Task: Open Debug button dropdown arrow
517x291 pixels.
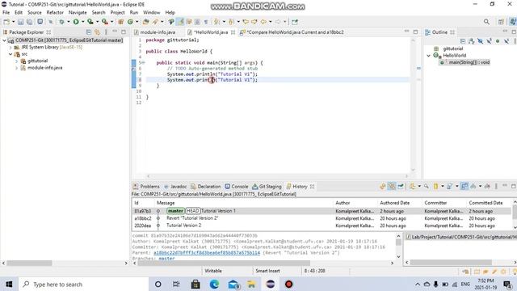Action: coord(69,22)
